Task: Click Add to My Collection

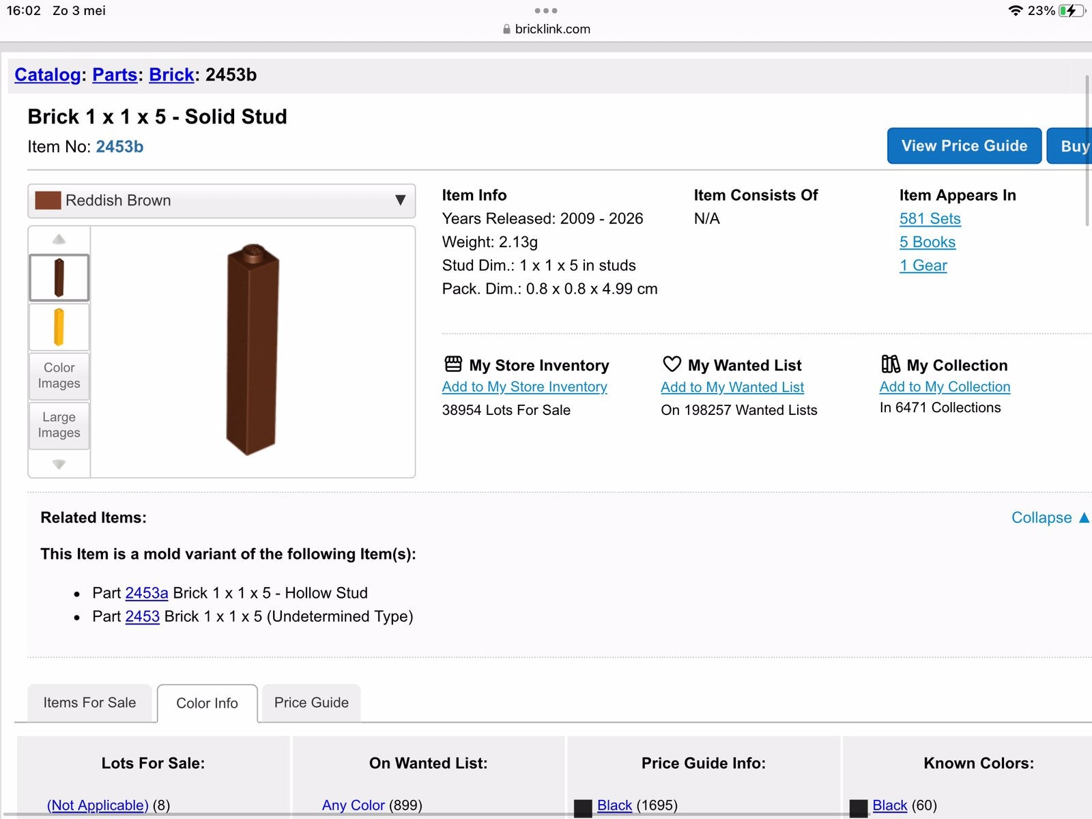Action: click(x=945, y=387)
